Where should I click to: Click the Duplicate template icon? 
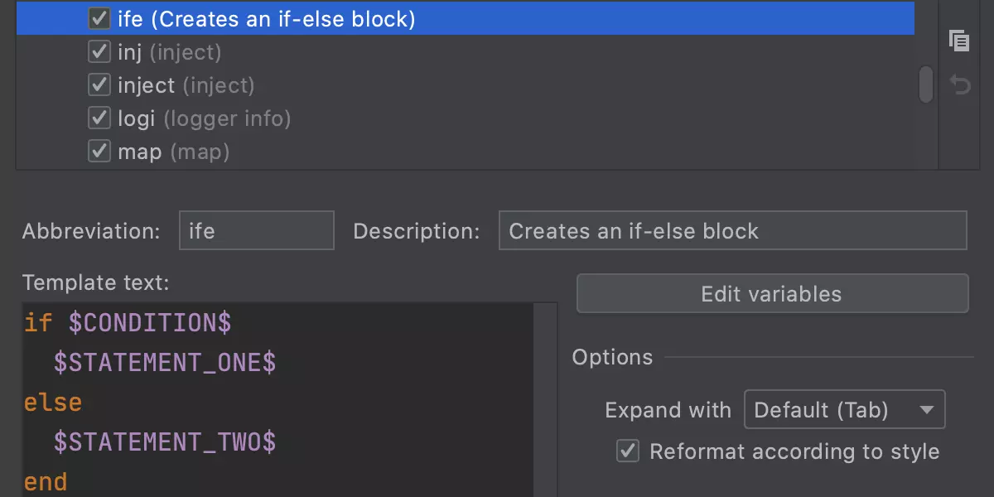pos(959,41)
